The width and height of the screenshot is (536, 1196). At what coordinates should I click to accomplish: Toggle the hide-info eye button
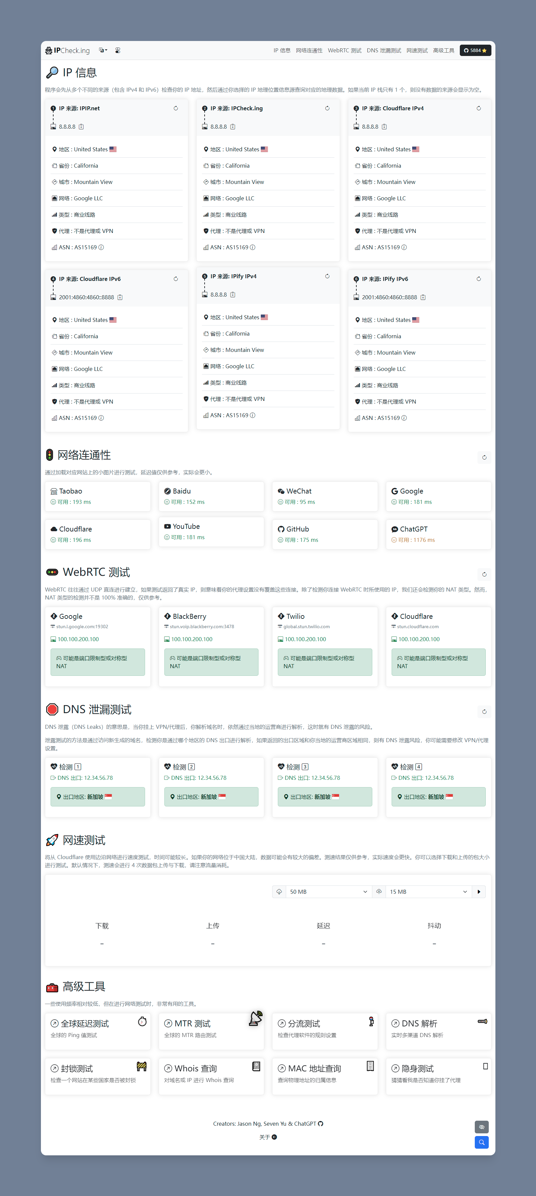click(x=482, y=1127)
